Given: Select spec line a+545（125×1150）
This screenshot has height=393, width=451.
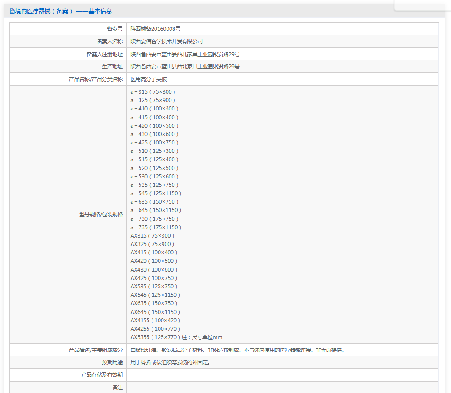Looking at the screenshot, I should [156, 193].
